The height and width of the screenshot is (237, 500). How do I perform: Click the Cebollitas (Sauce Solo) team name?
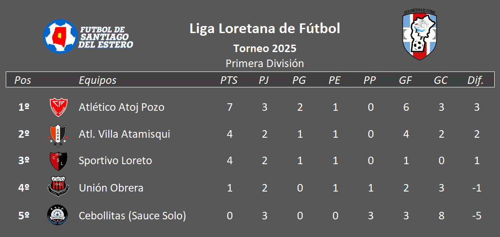(132, 216)
